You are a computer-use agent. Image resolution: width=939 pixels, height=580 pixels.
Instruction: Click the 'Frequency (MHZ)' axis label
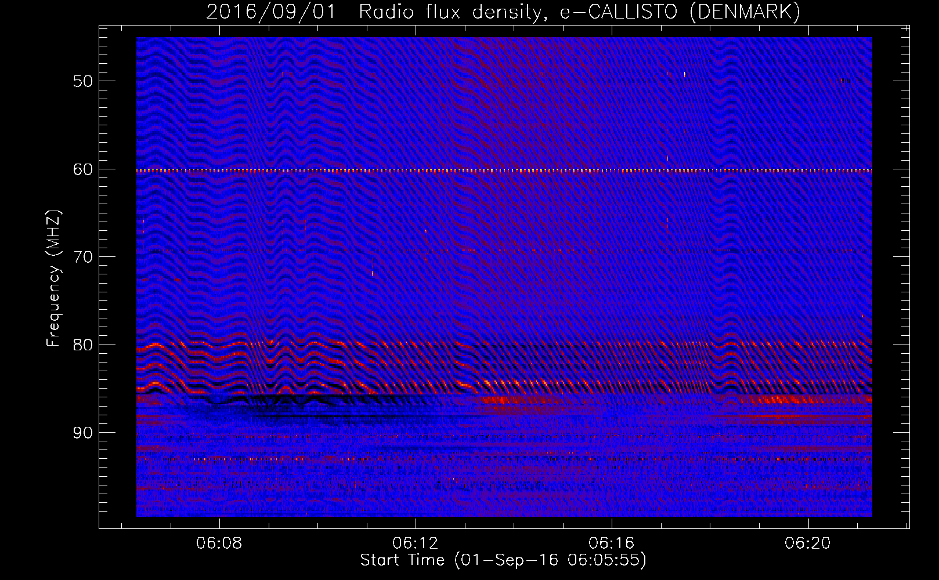53,278
